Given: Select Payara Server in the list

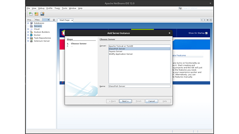Looking at the screenshot, I should pyautogui.click(x=140, y=51).
